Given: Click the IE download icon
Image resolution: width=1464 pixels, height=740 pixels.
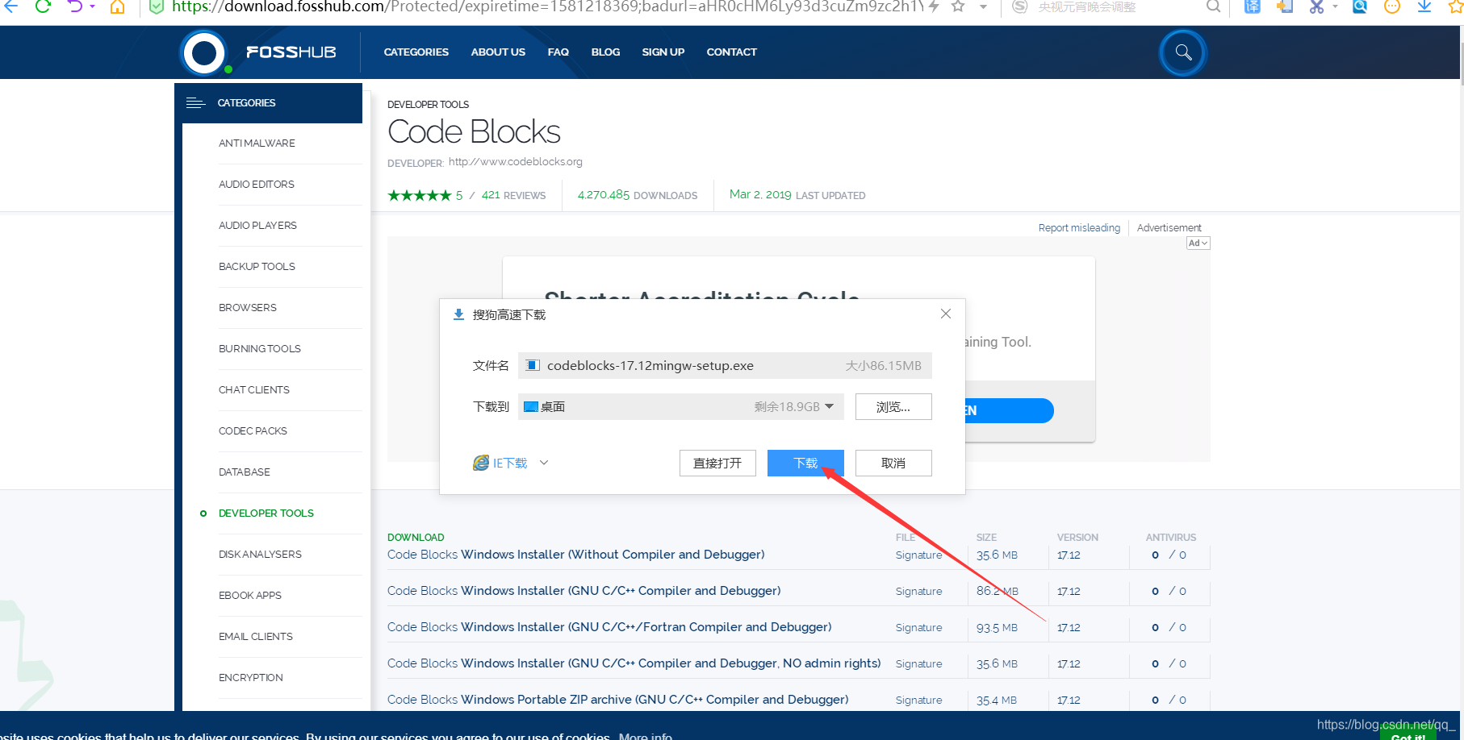Looking at the screenshot, I should coord(481,463).
